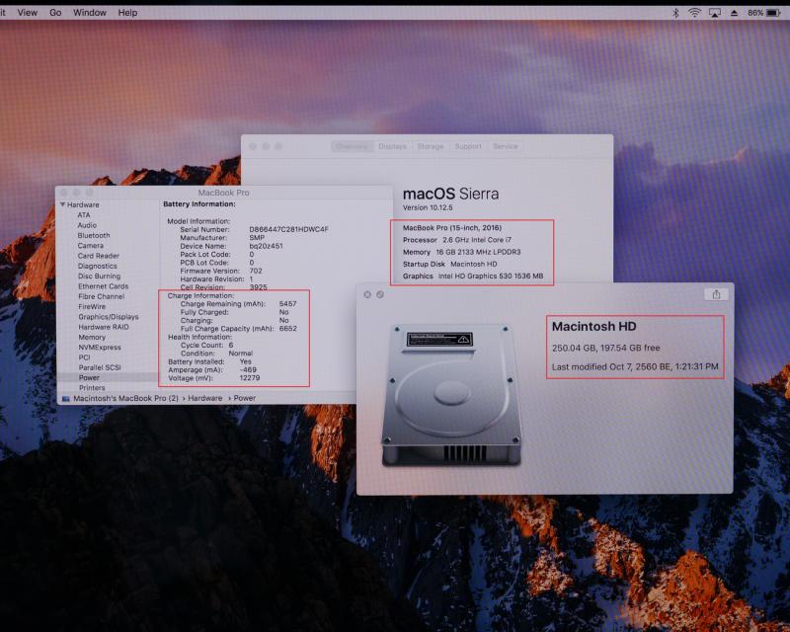Select Printers in sidebar
This screenshot has height=632, width=790.
pyautogui.click(x=92, y=387)
